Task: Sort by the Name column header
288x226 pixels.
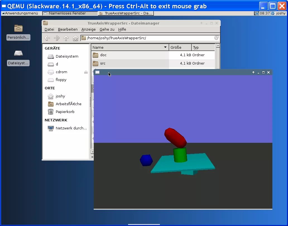Action: [x=130, y=47]
